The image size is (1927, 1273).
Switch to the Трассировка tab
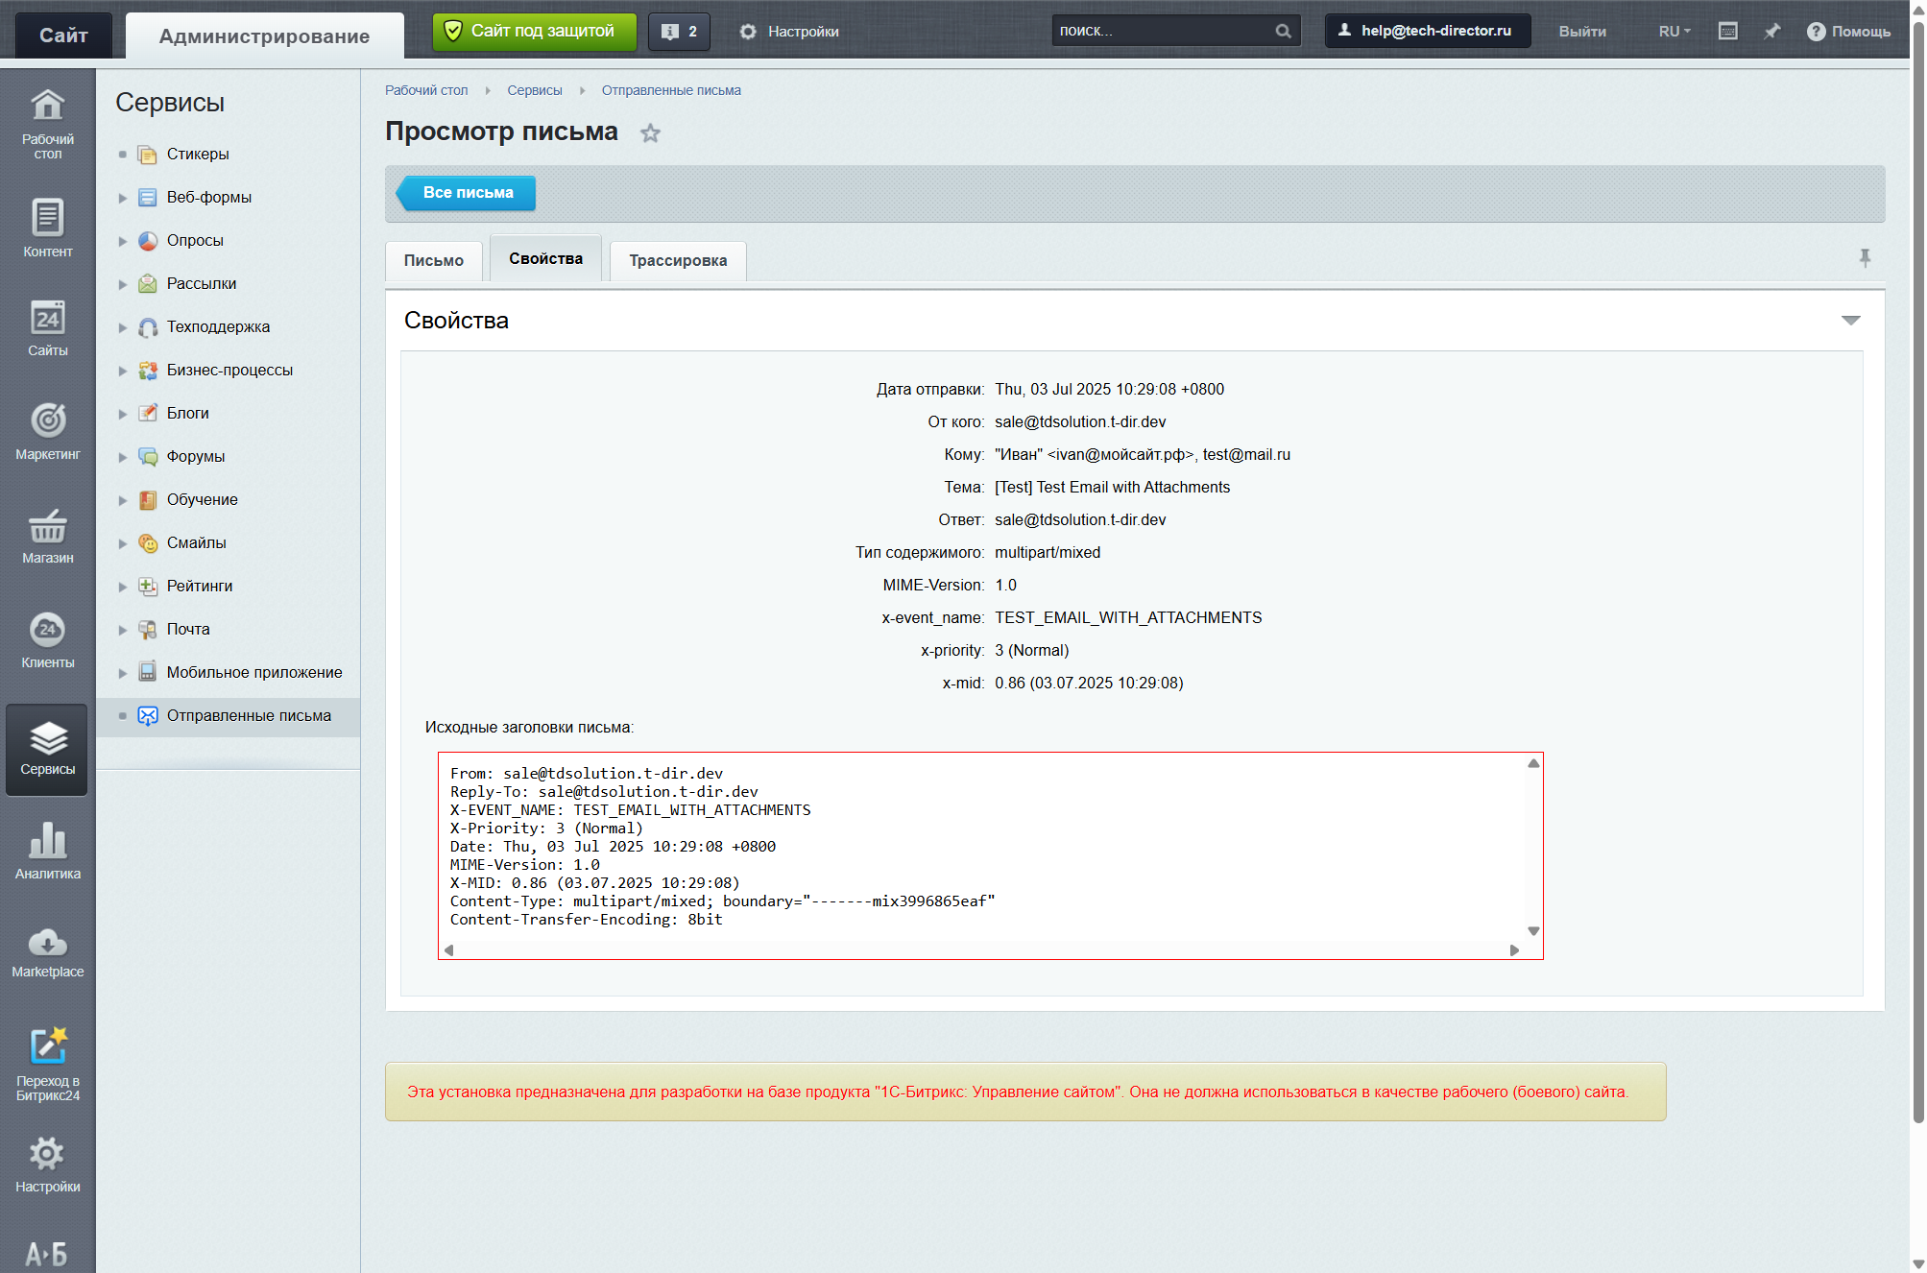coord(678,261)
